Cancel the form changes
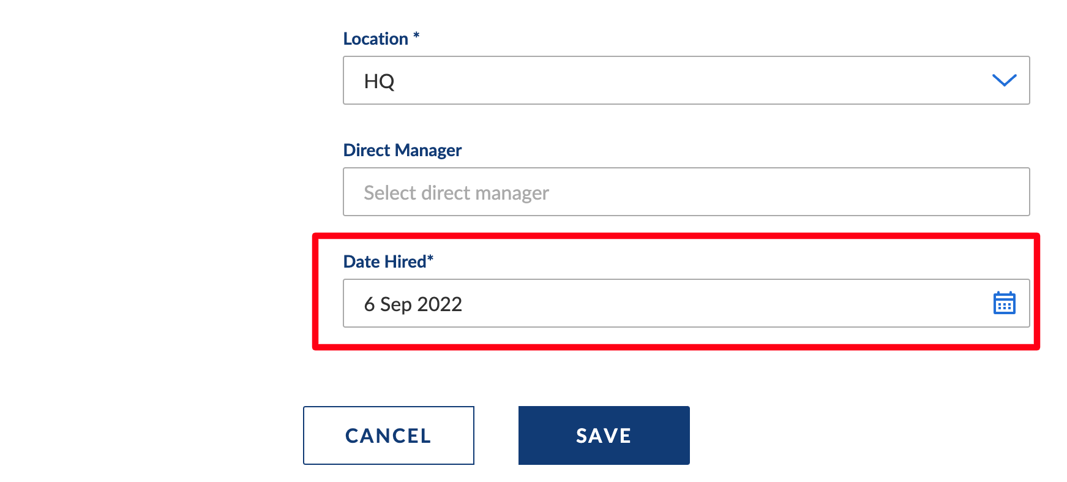 pyautogui.click(x=389, y=435)
